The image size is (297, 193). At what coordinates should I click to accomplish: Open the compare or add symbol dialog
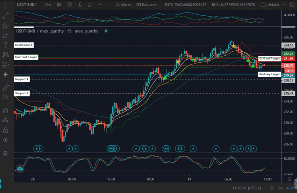click(69, 5)
